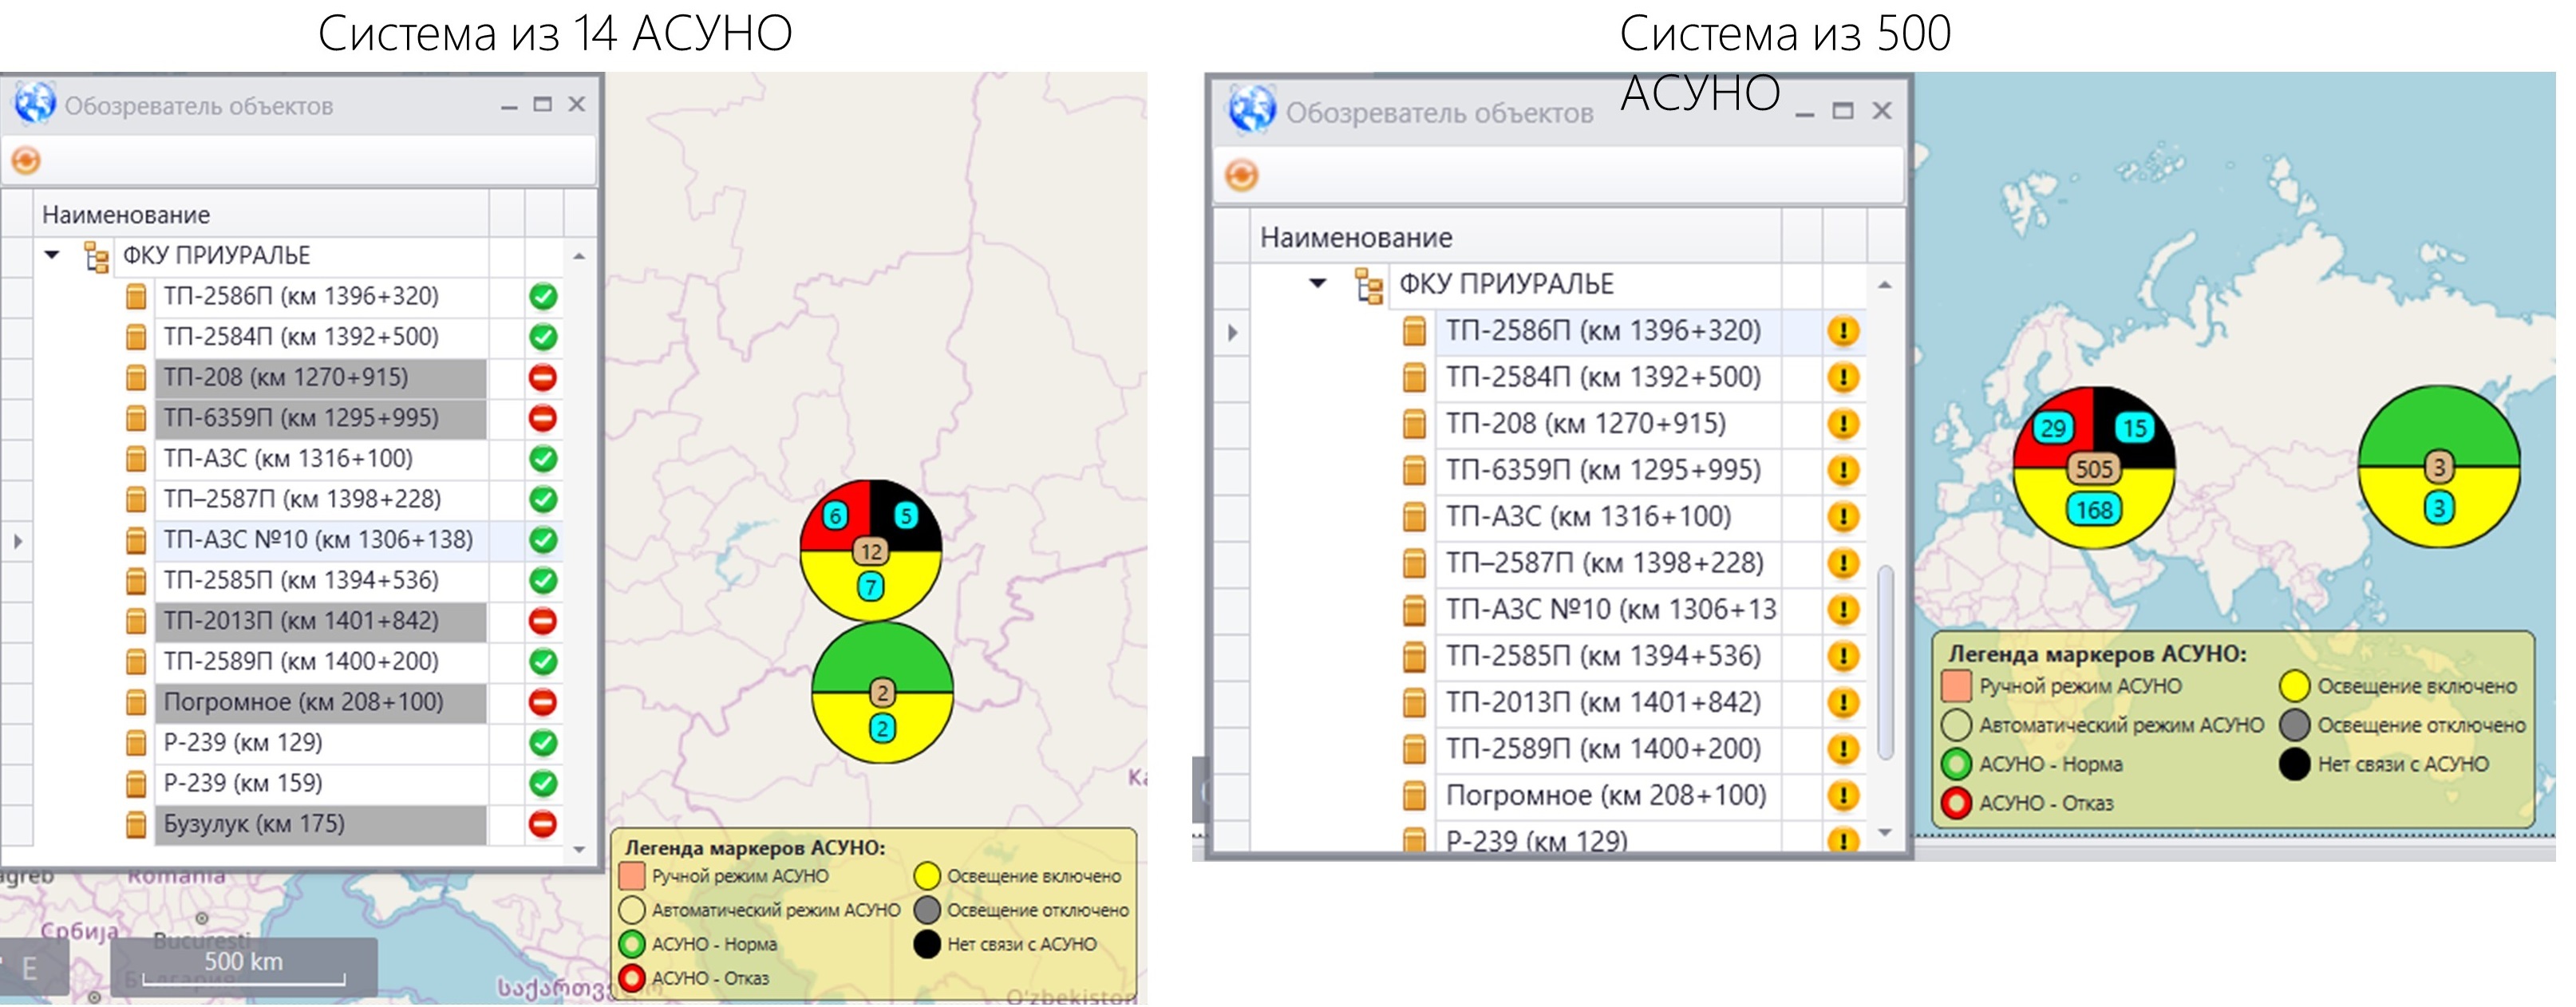Click yellow warning status of ТП-2586П in 500 АСУНО window
This screenshot has height=1007, width=2576.
click(1843, 331)
